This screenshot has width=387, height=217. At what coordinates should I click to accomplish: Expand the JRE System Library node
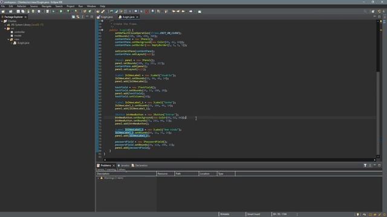point(5,25)
